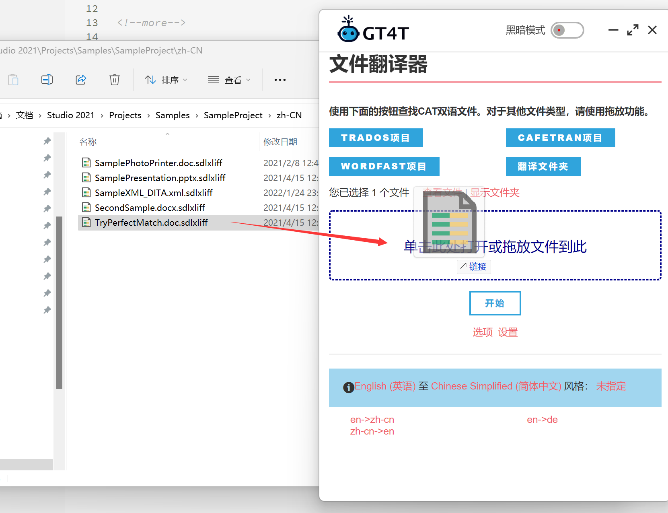The width and height of the screenshot is (668, 513).
Task: Open the three-dot more options menu
Action: (x=280, y=80)
